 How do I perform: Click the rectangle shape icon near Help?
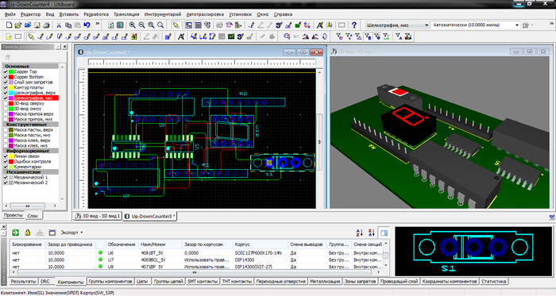[x=342, y=25]
